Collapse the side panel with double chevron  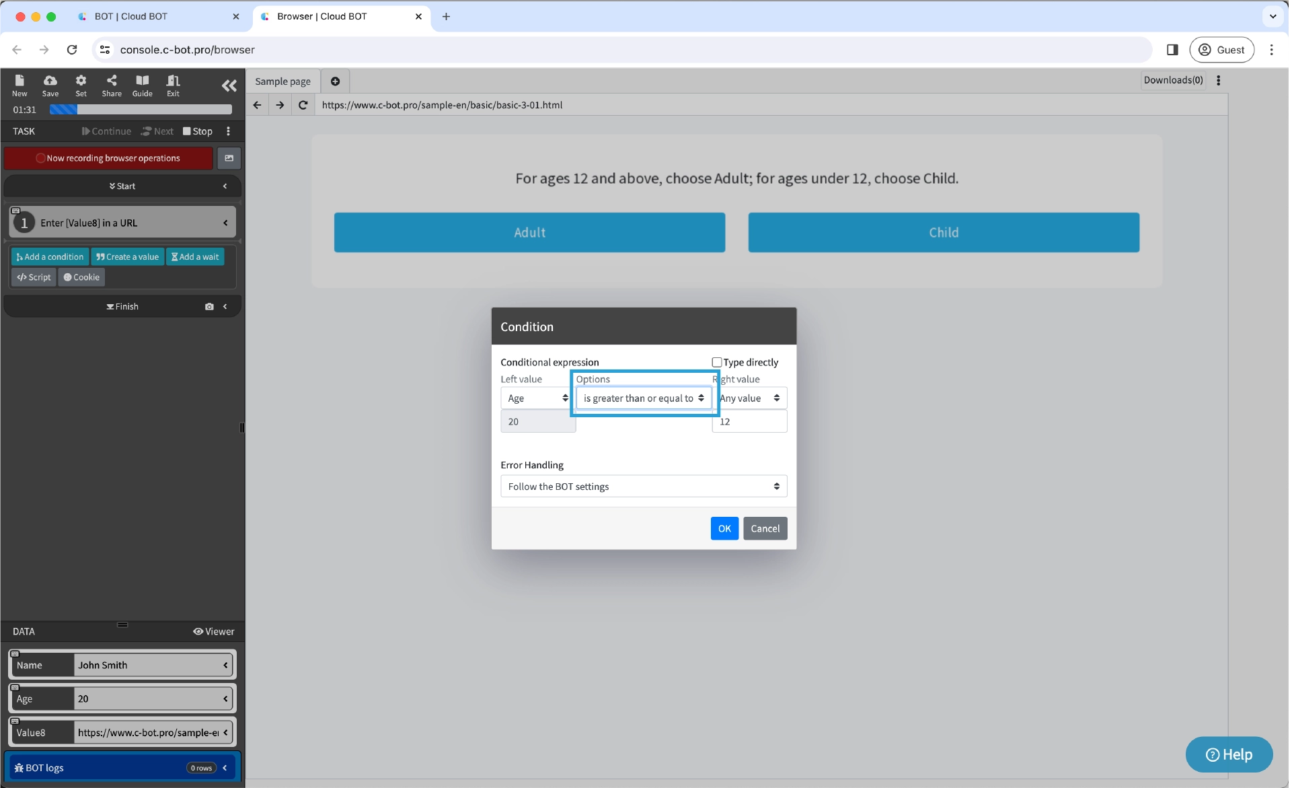tap(229, 85)
